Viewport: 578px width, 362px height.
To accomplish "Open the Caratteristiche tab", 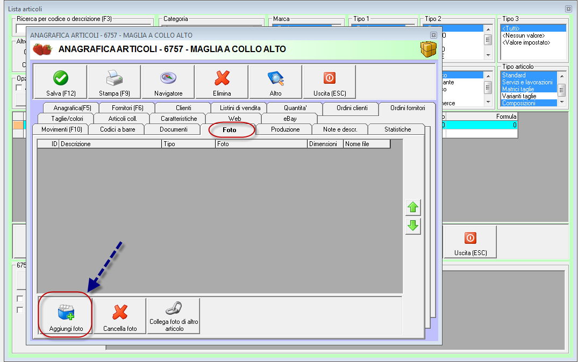I will [179, 119].
